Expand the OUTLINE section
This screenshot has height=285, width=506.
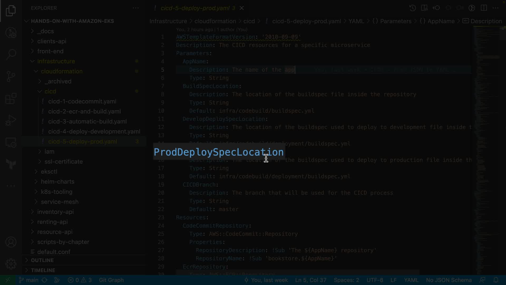pyautogui.click(x=42, y=260)
